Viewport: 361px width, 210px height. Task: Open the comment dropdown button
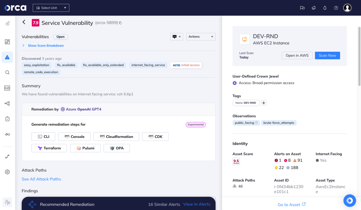[177, 37]
